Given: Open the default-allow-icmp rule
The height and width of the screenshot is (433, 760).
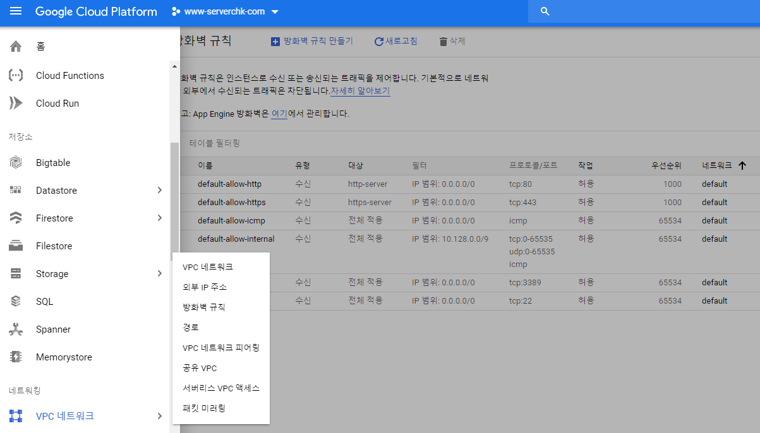Looking at the screenshot, I should tap(231, 221).
